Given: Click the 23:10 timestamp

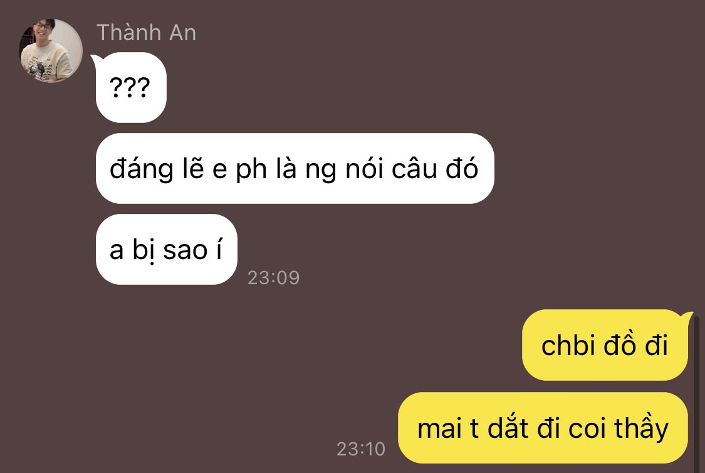Looking at the screenshot, I should coord(361,449).
